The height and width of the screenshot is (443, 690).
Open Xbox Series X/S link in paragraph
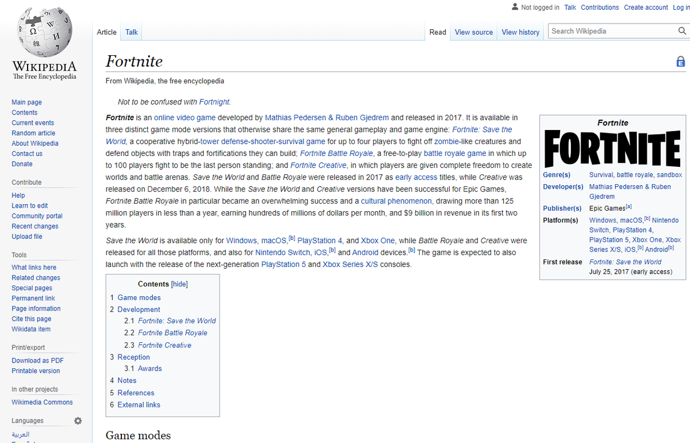[x=350, y=265]
